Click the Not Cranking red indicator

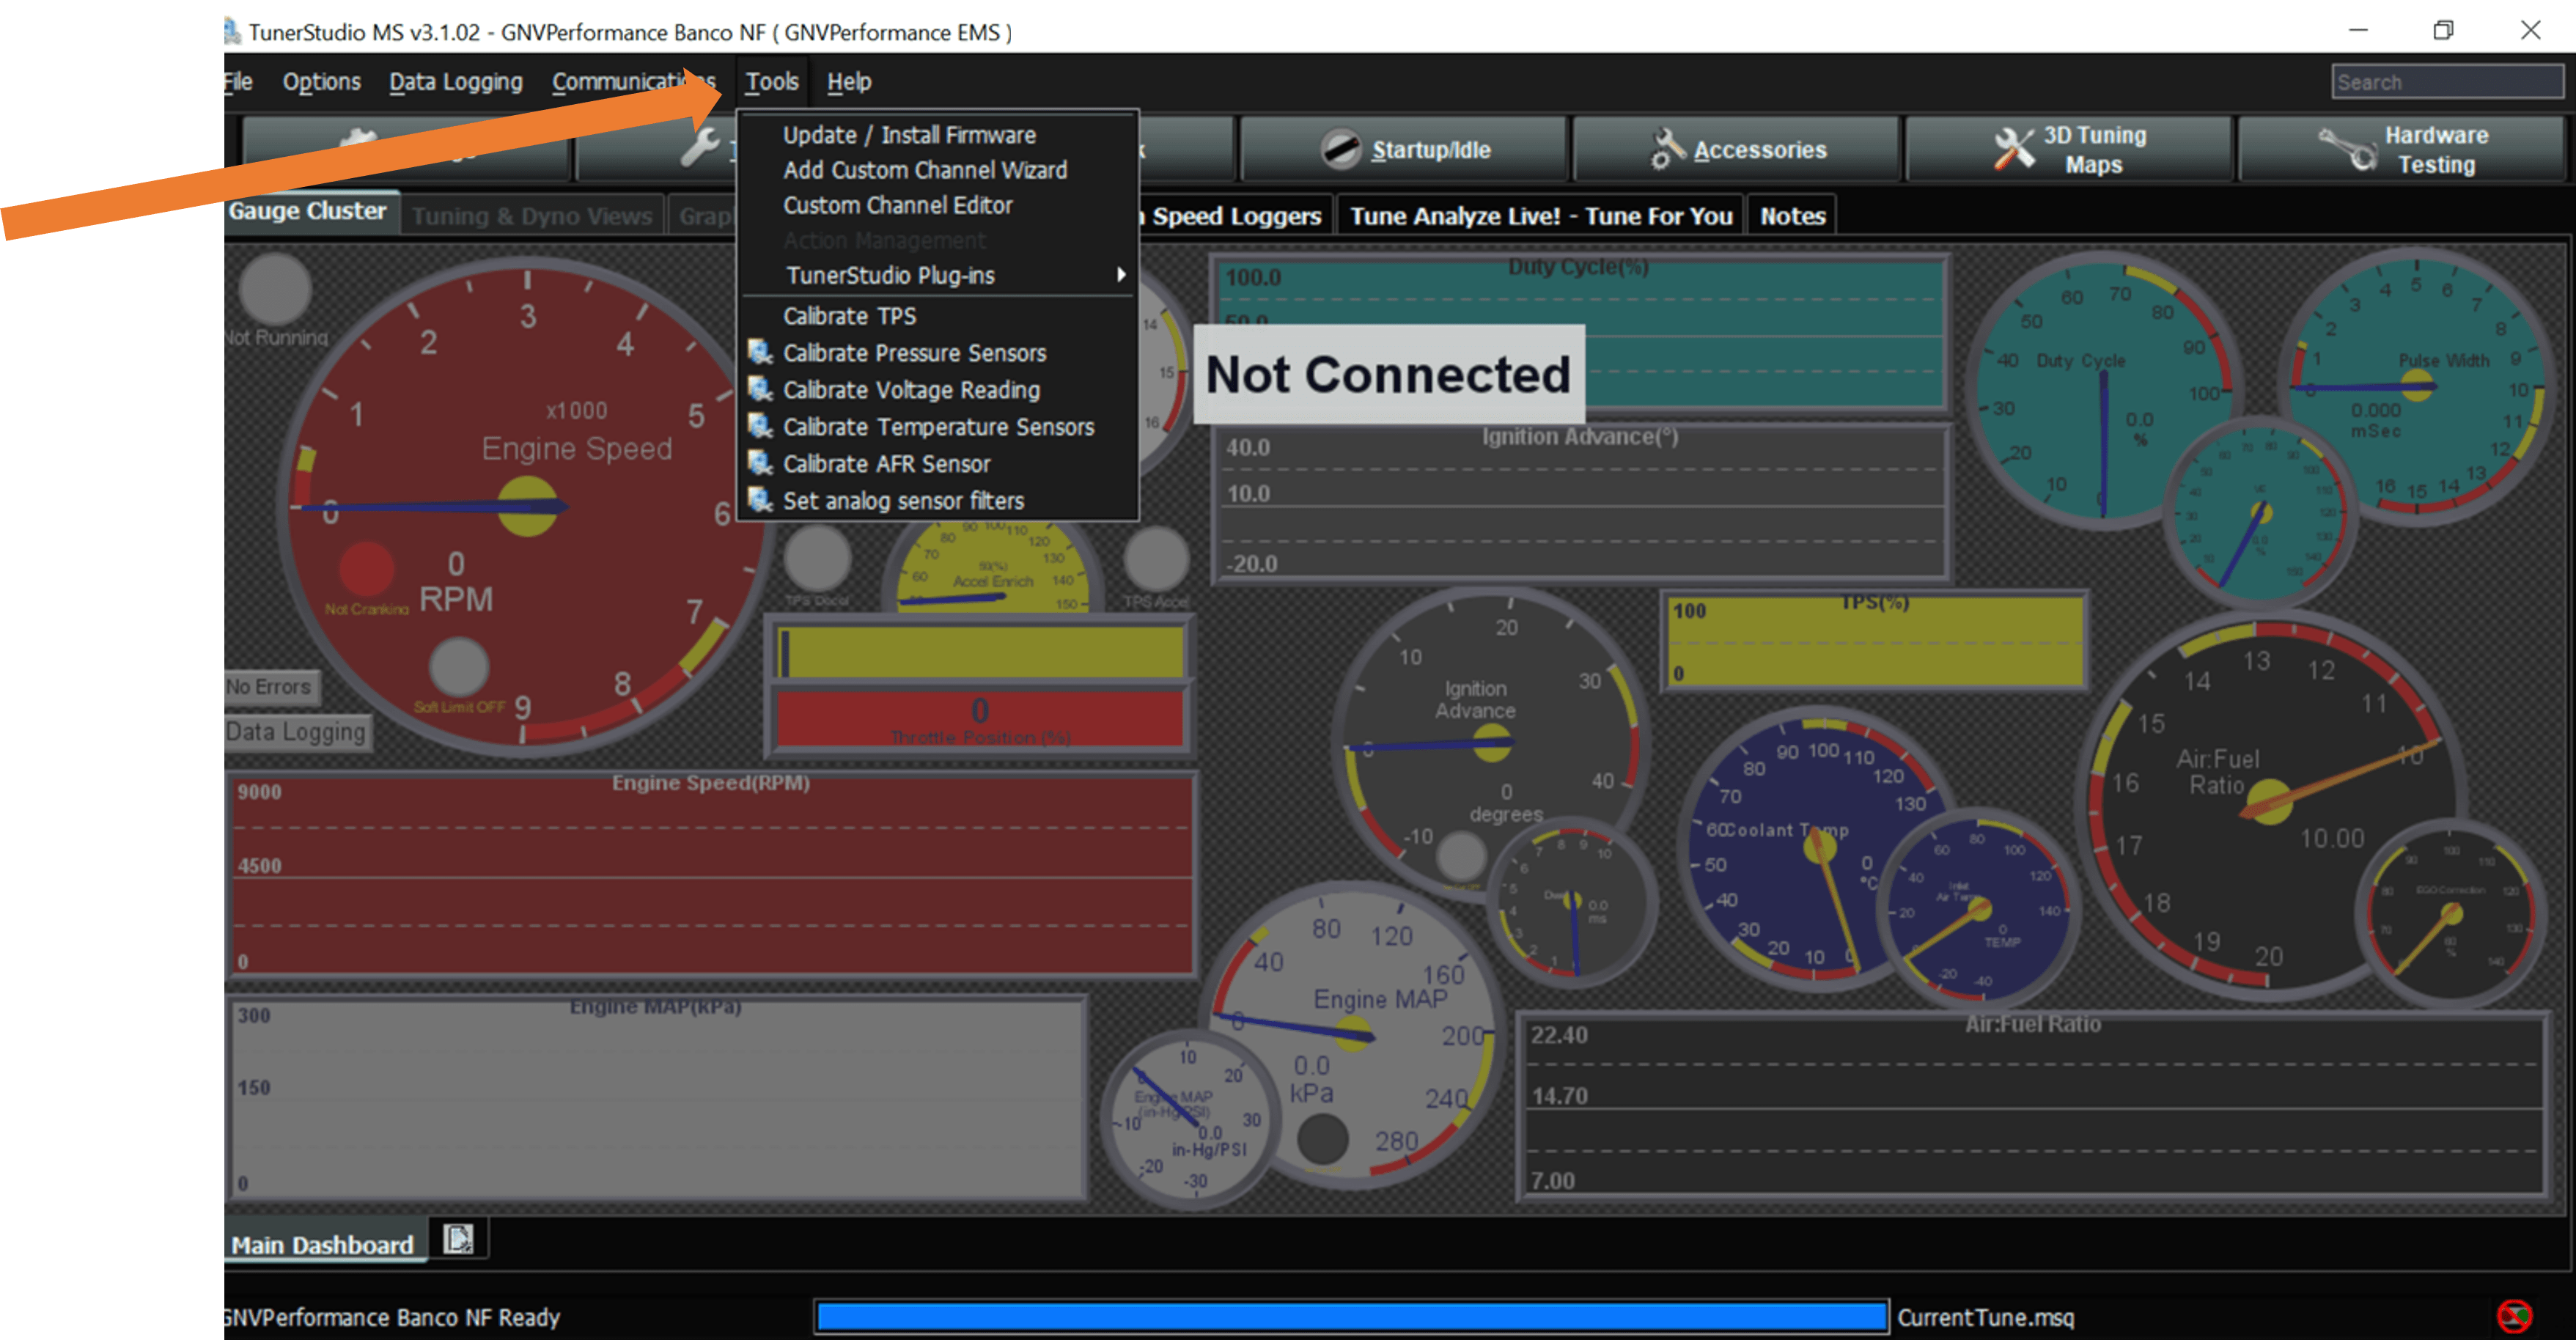click(366, 570)
